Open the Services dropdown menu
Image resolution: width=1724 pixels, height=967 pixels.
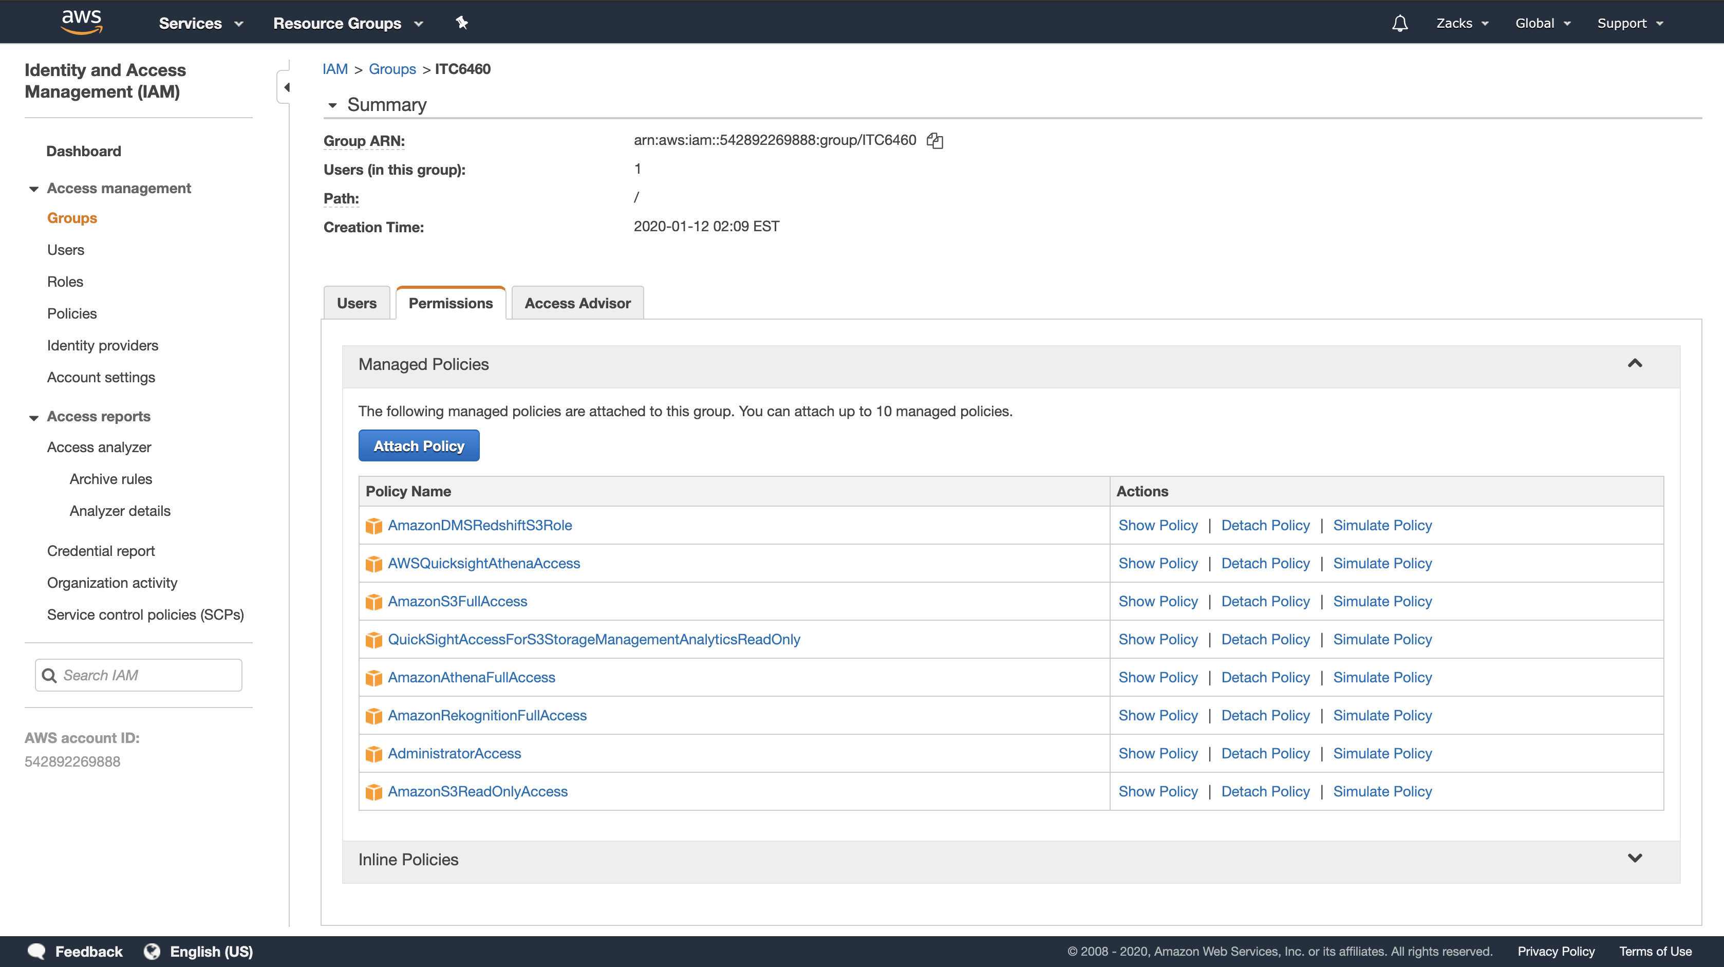click(x=200, y=24)
